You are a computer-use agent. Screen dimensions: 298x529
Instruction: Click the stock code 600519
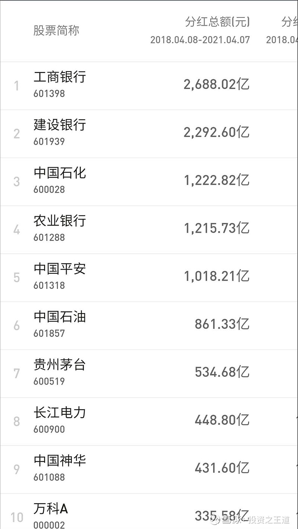point(49,381)
